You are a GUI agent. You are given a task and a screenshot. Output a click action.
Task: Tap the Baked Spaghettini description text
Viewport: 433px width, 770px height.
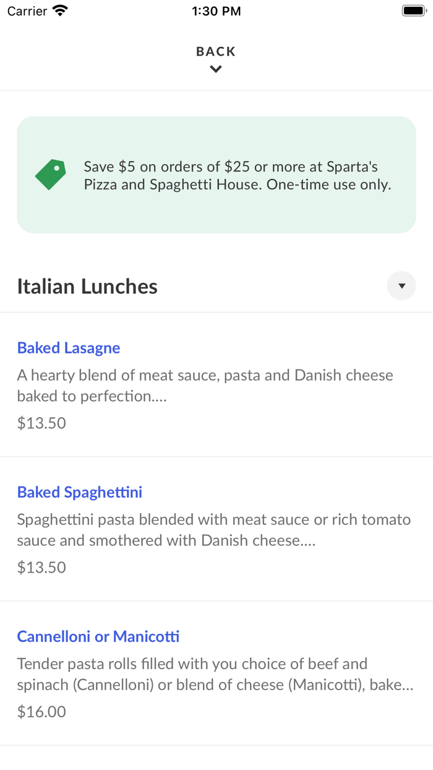coord(214,530)
